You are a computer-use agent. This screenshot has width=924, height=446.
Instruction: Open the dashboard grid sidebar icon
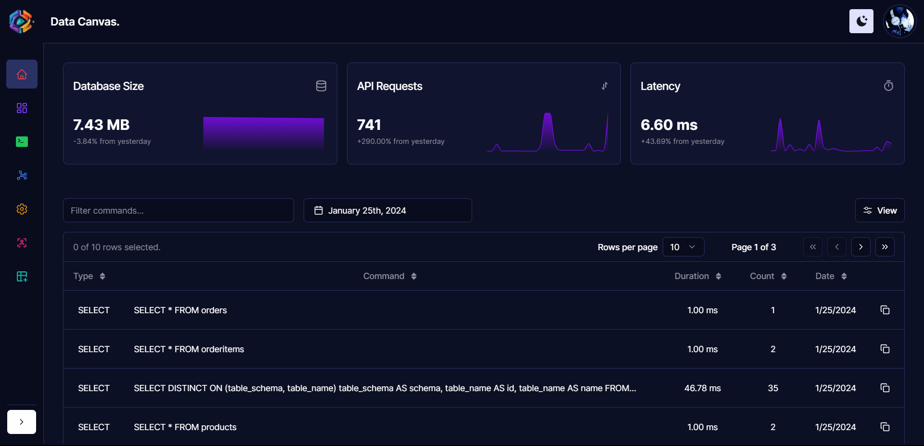pyautogui.click(x=22, y=108)
